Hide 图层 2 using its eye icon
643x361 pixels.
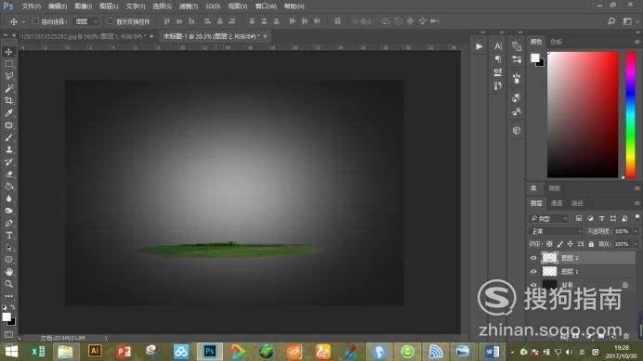point(533,258)
